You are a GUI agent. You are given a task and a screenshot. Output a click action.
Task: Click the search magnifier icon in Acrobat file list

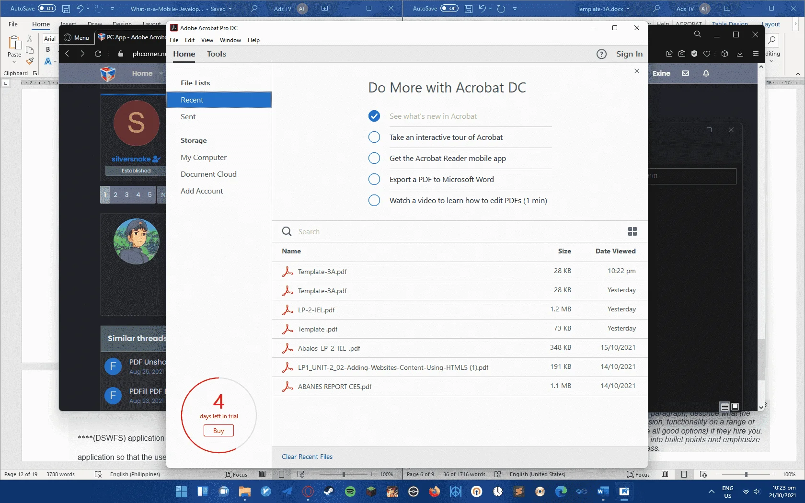click(287, 231)
